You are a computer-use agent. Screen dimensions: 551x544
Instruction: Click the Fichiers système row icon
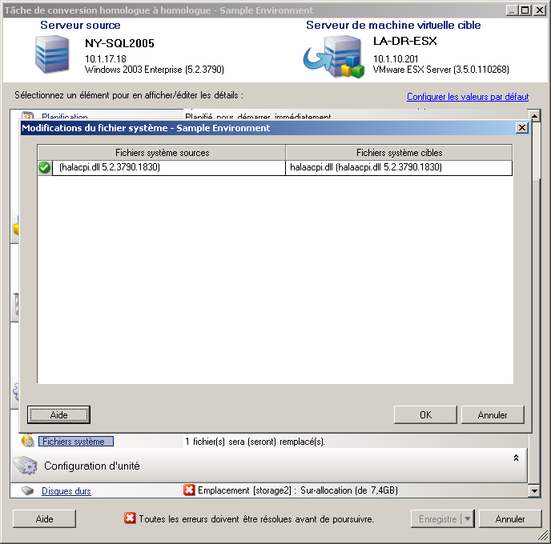[27, 441]
